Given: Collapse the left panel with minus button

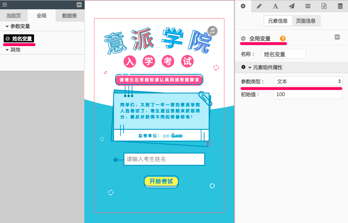Looking at the screenshot, I should tap(79, 5).
